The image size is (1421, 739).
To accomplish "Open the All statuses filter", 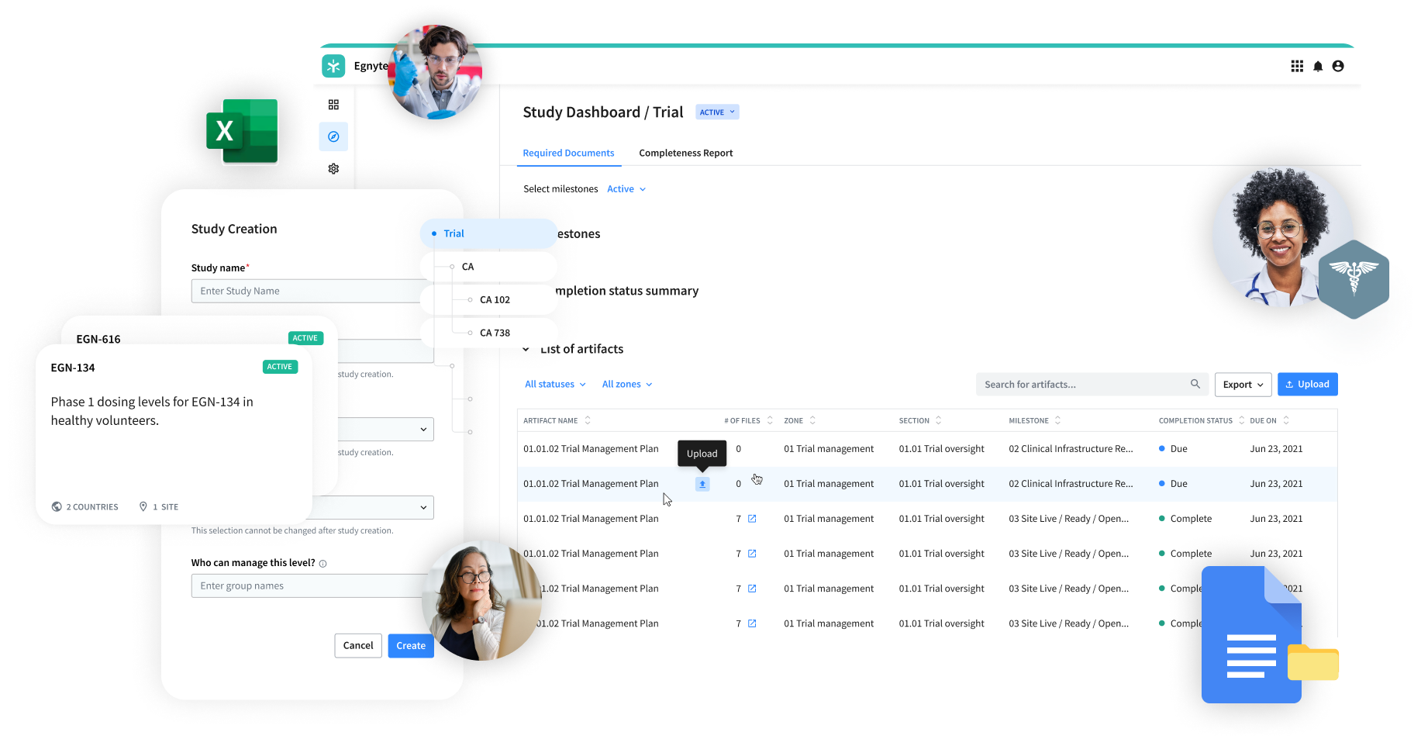I will pyautogui.click(x=555, y=385).
